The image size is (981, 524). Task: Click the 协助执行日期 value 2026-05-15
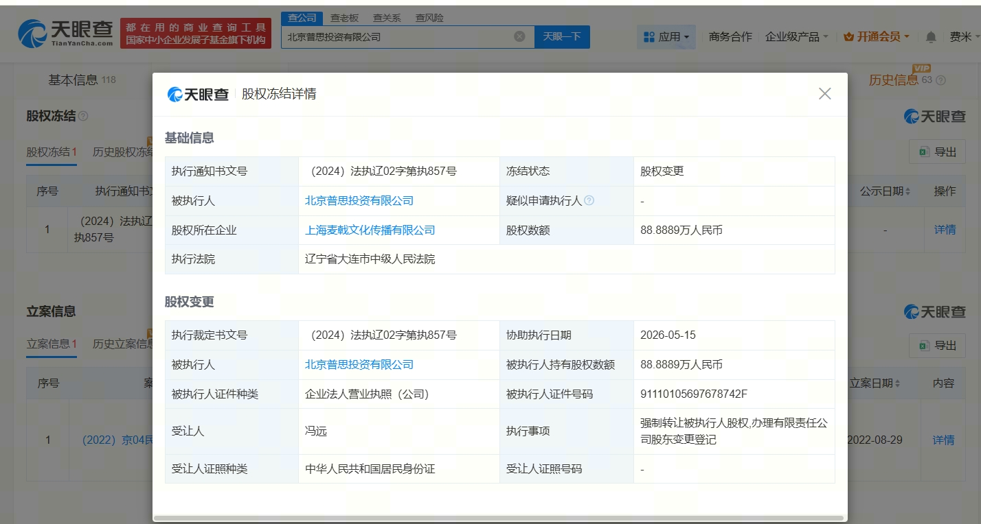tap(668, 335)
